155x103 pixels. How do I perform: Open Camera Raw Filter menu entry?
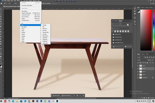[x=31, y=15]
